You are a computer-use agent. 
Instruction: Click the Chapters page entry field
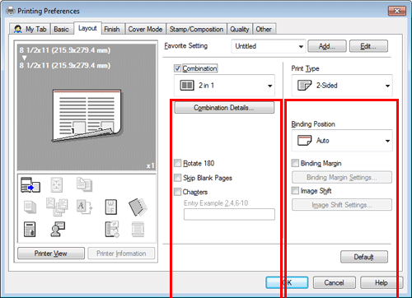click(x=229, y=214)
